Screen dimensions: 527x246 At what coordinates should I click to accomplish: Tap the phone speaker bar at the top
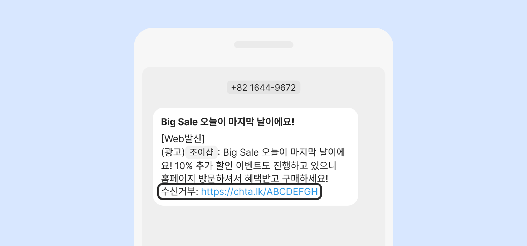[263, 45]
